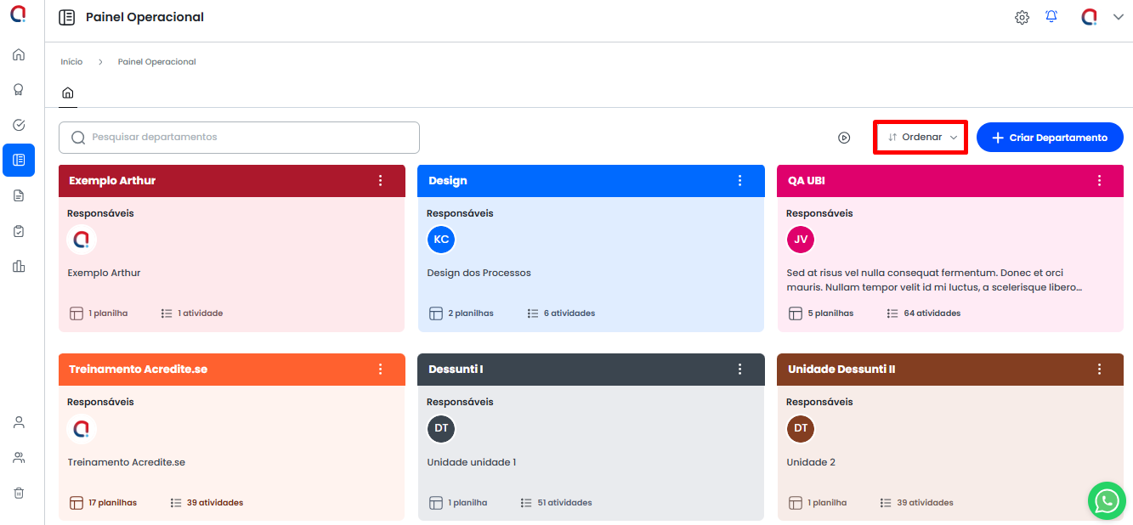Expand the Ordenar dropdown

921,138
